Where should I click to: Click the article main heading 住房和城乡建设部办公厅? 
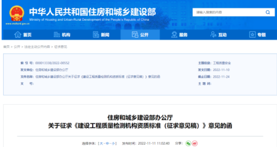click(140, 118)
